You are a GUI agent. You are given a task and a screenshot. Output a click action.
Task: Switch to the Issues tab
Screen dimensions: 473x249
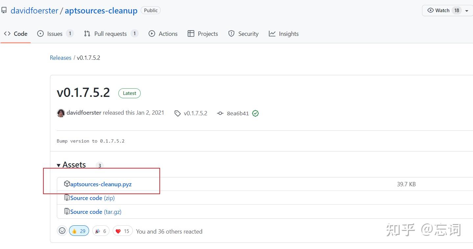pyautogui.click(x=55, y=34)
